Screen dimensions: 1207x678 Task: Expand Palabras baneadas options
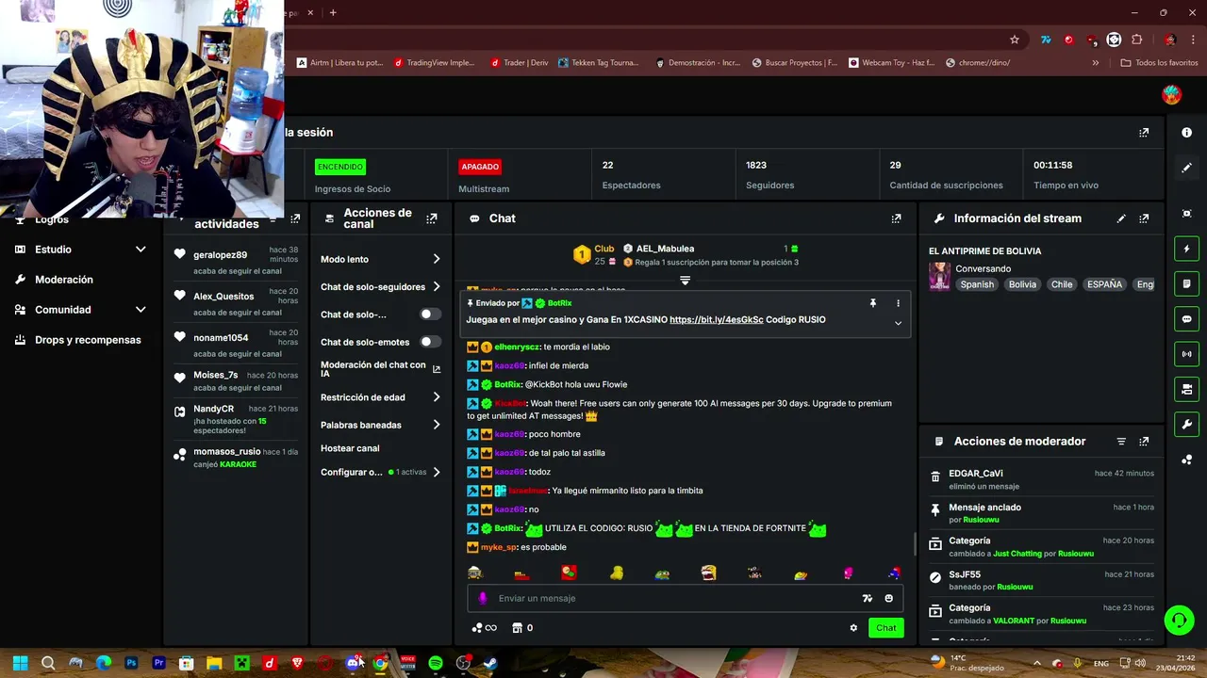click(x=436, y=425)
